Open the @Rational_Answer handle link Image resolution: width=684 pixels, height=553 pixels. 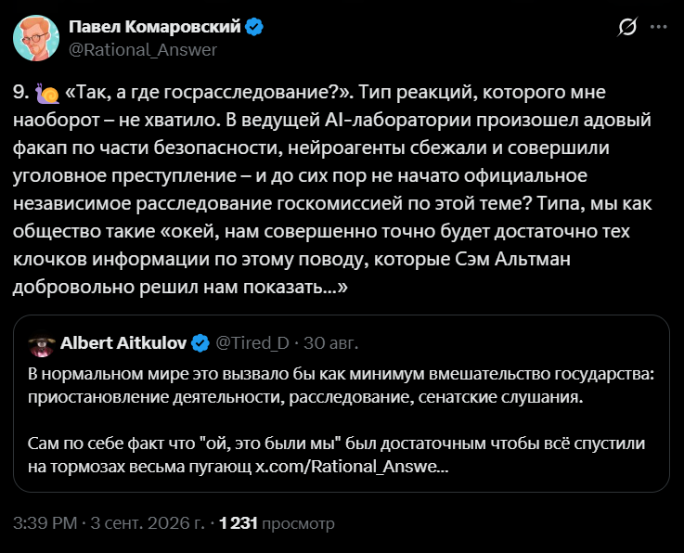[x=143, y=50]
